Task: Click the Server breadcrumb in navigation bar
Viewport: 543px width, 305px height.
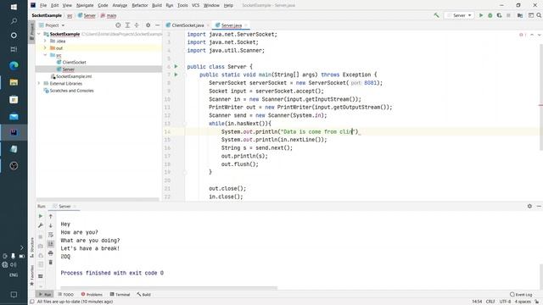Action: 89,15
